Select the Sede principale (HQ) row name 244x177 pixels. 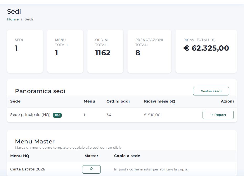30,115
